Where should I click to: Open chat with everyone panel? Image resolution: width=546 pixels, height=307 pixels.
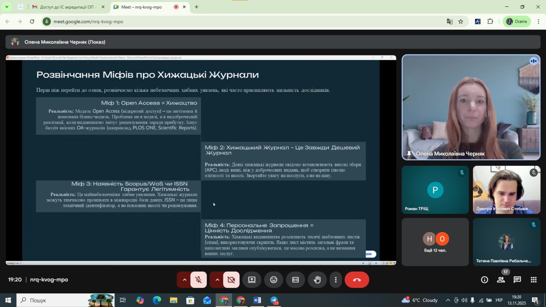click(x=517, y=280)
